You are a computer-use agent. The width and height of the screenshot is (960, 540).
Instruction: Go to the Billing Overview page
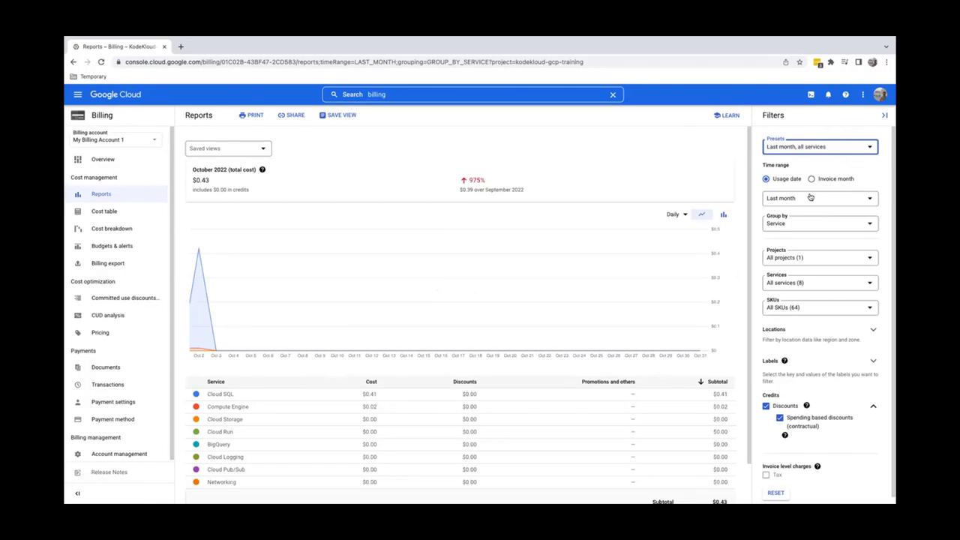click(103, 159)
